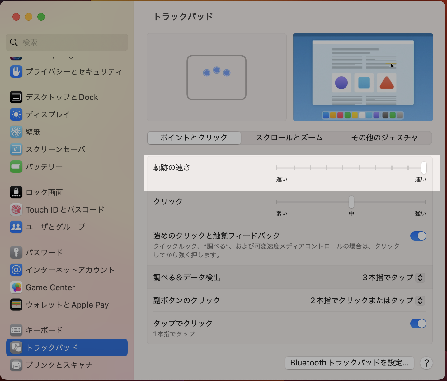447x381 pixels.
Task: Click the デスクトップとDock icon
Action: click(16, 97)
